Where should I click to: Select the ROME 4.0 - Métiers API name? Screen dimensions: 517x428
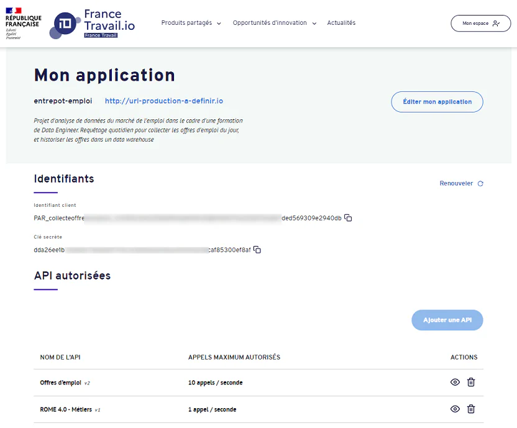66,409
